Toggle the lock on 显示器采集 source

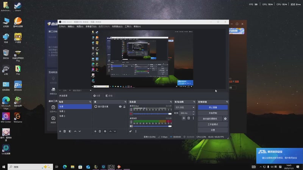[124, 107]
